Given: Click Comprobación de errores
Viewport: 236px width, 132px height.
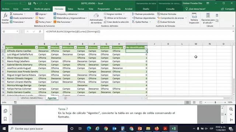Looking at the screenshot, I should point(172,18).
